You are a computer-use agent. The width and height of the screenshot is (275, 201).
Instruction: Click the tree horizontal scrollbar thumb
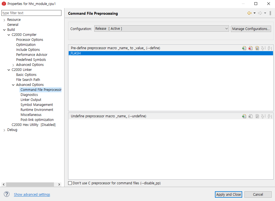30,184
